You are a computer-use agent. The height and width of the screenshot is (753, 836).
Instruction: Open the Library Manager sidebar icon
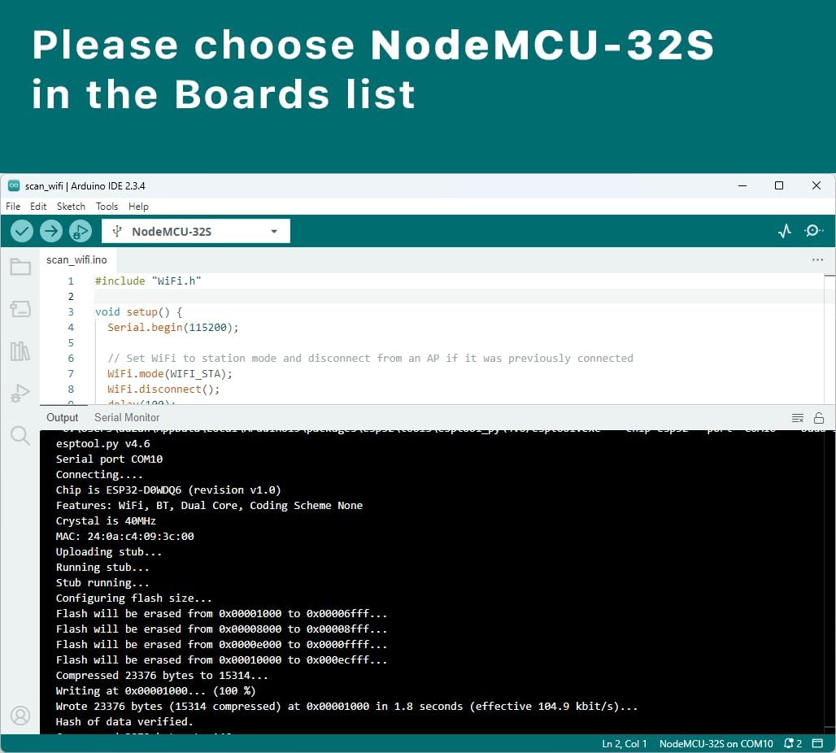pos(20,351)
